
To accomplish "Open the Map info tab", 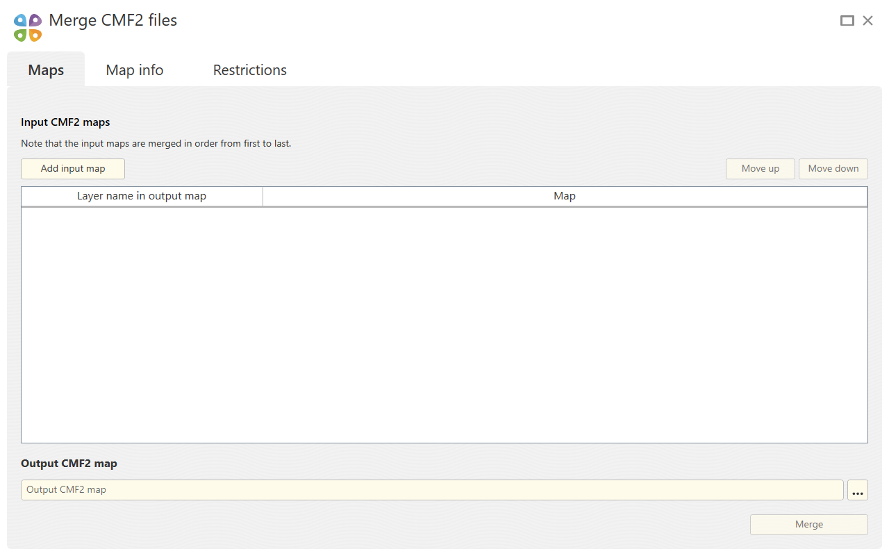I will [135, 70].
